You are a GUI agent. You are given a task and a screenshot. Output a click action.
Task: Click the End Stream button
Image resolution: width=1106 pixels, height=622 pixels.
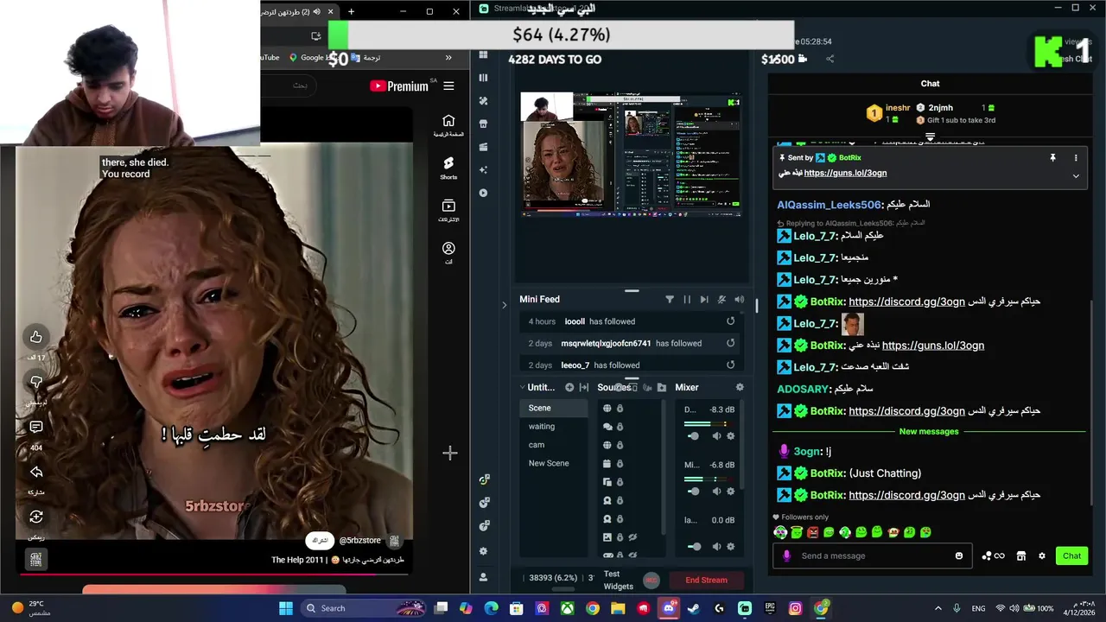point(707,580)
